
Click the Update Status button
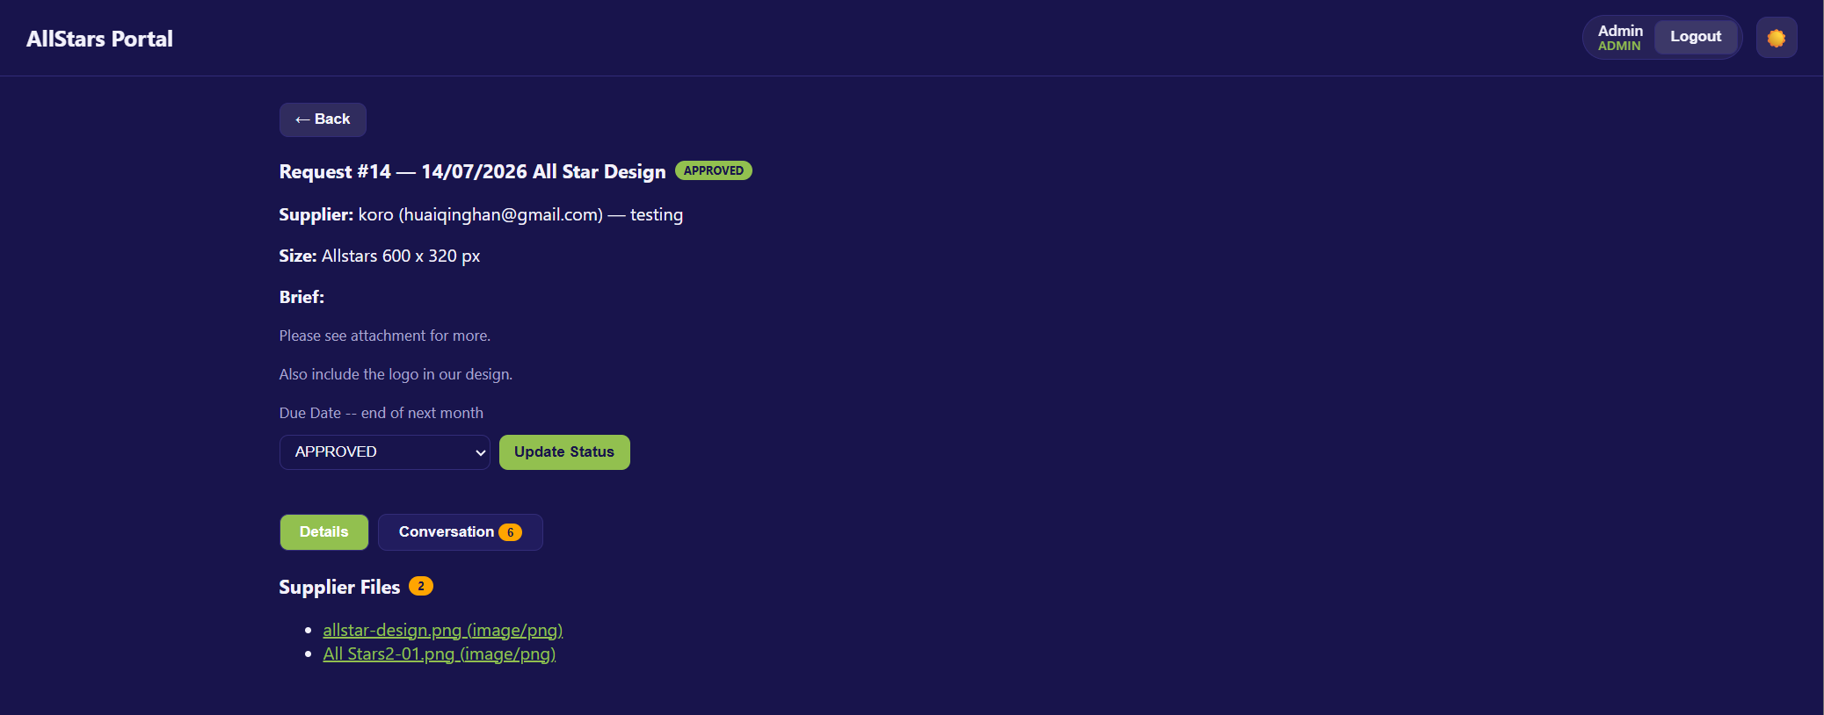click(x=564, y=452)
